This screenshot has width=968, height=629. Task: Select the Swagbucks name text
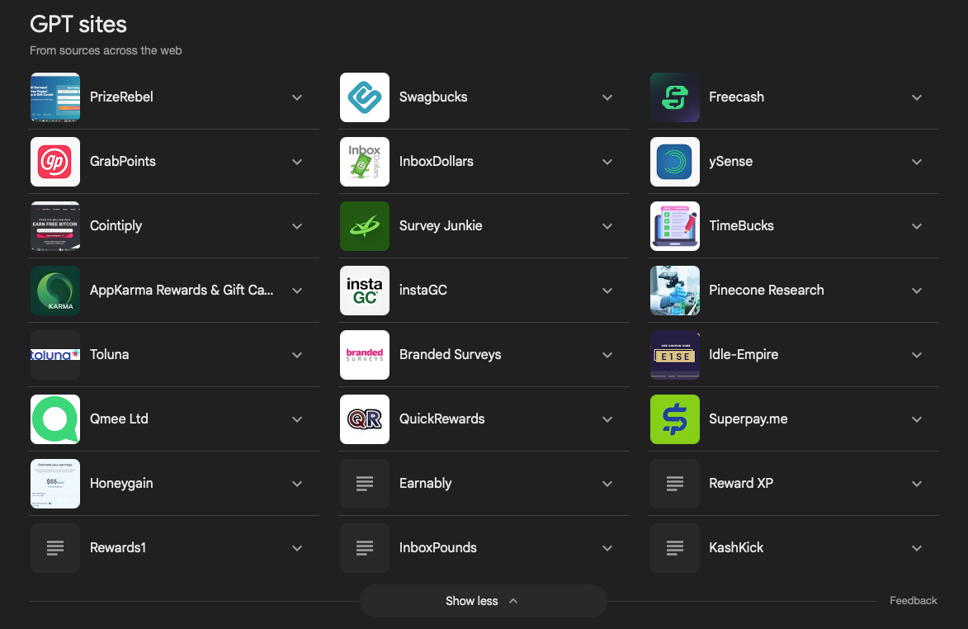coord(433,97)
